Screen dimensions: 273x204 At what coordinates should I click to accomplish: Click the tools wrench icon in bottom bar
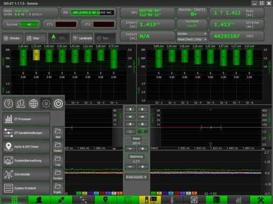[x=261, y=200]
